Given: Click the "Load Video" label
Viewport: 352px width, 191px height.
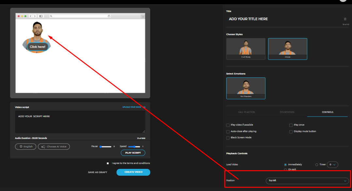Looking at the screenshot, I should click(x=232, y=165).
